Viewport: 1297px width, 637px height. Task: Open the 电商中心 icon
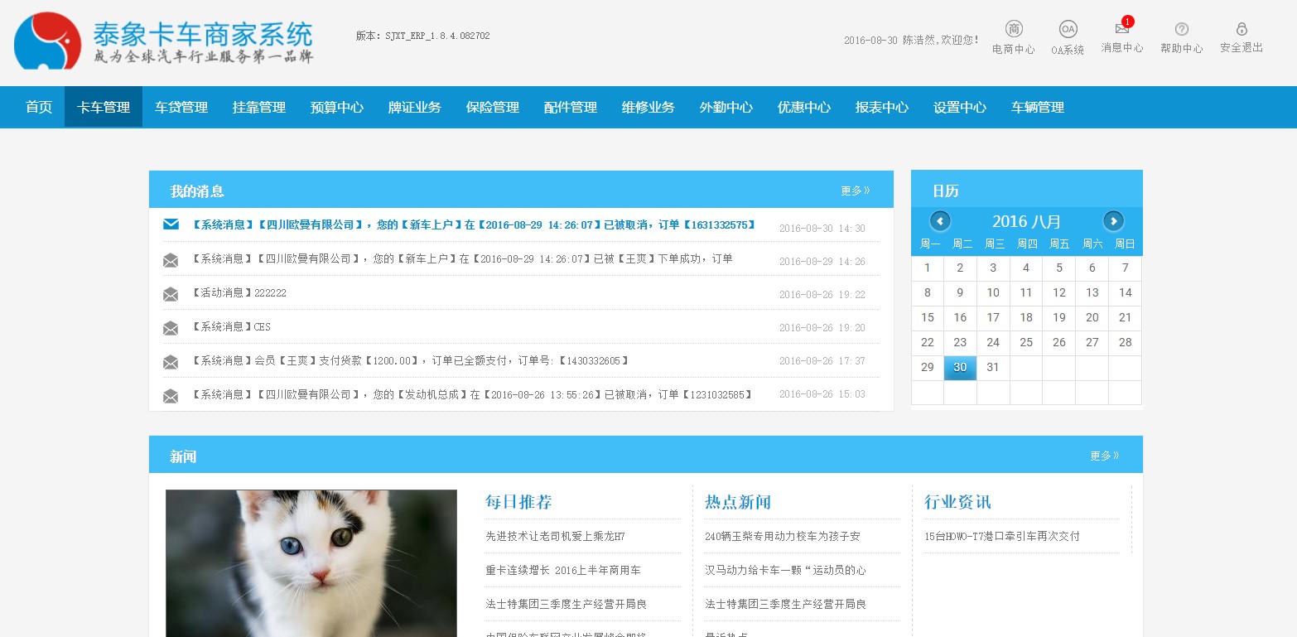(1014, 29)
